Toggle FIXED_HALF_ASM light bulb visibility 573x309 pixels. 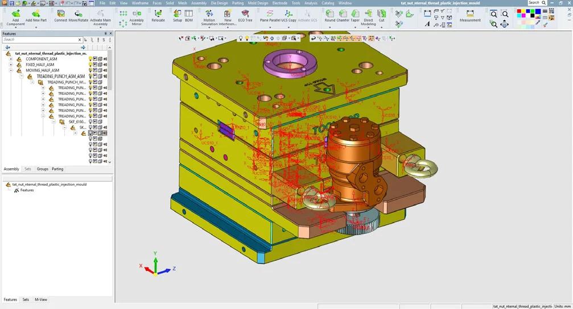(x=90, y=65)
